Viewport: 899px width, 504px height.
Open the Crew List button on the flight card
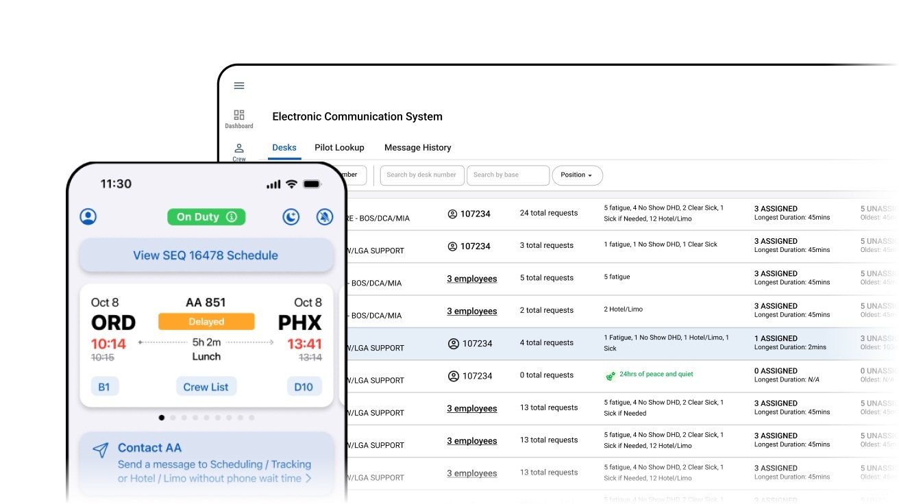(206, 387)
